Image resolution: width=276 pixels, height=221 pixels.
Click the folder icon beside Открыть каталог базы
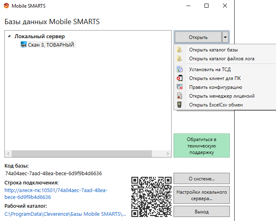(179, 50)
